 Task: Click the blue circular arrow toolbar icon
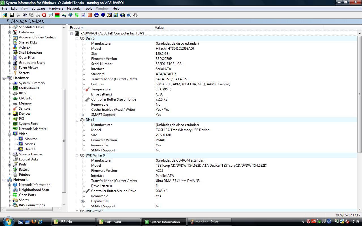96,15
